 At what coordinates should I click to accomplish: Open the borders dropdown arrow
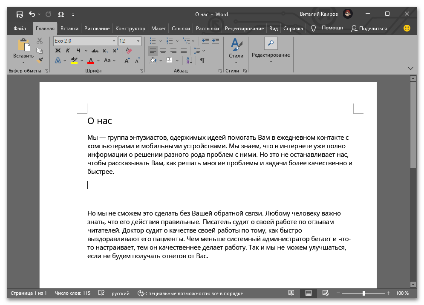(177, 60)
